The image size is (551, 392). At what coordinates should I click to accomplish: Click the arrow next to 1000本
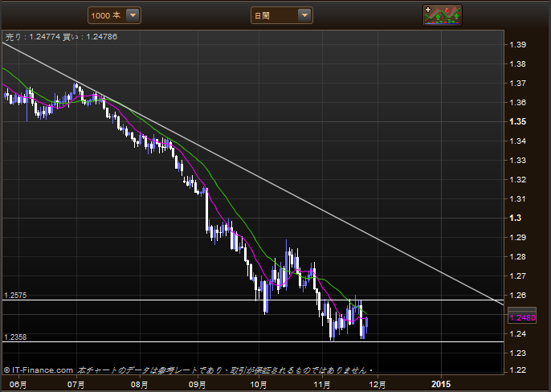(x=133, y=15)
